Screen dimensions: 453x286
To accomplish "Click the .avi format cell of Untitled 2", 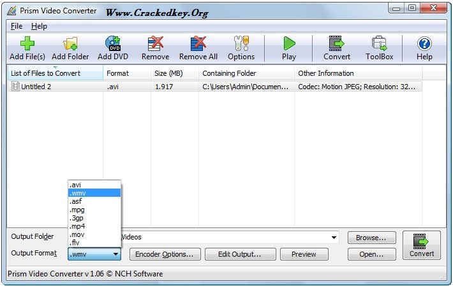I will pos(113,87).
